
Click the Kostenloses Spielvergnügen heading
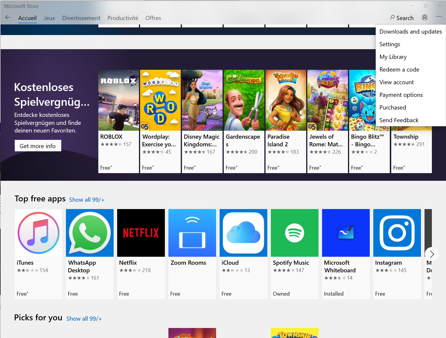(x=52, y=95)
